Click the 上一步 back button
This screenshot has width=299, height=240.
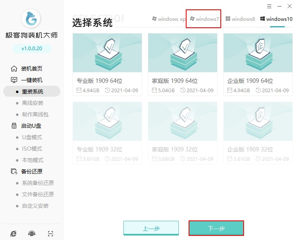(151, 228)
